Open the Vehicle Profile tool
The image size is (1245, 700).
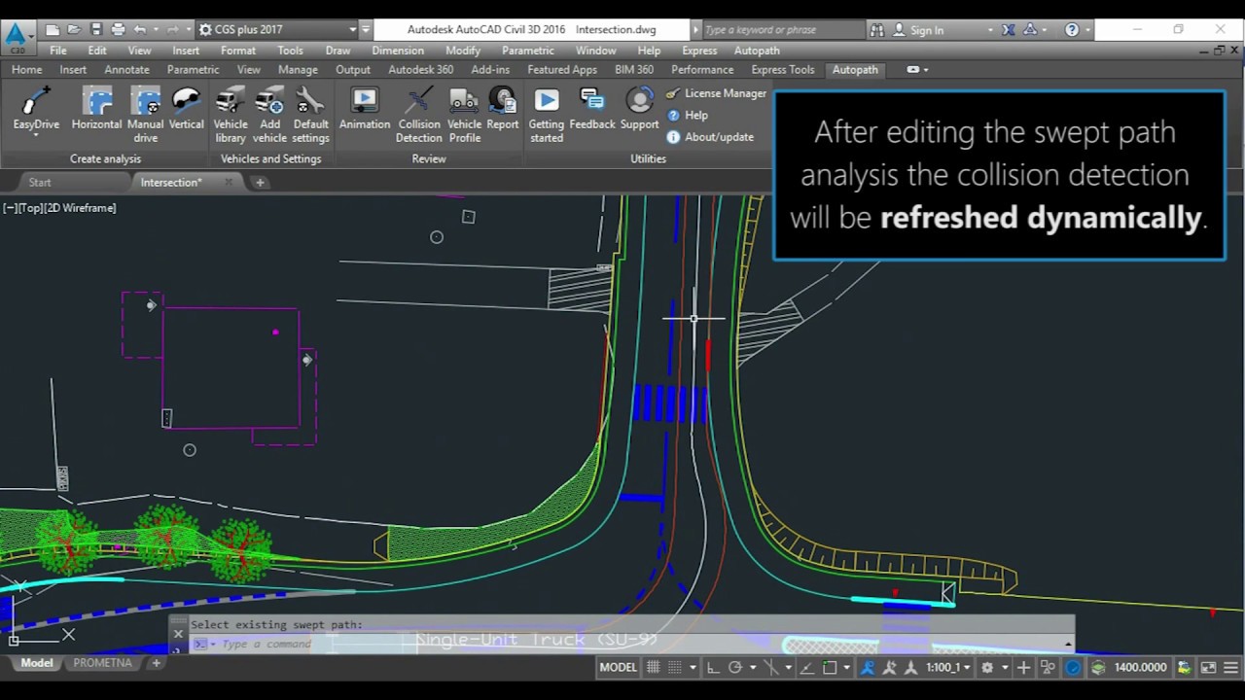[x=464, y=115]
